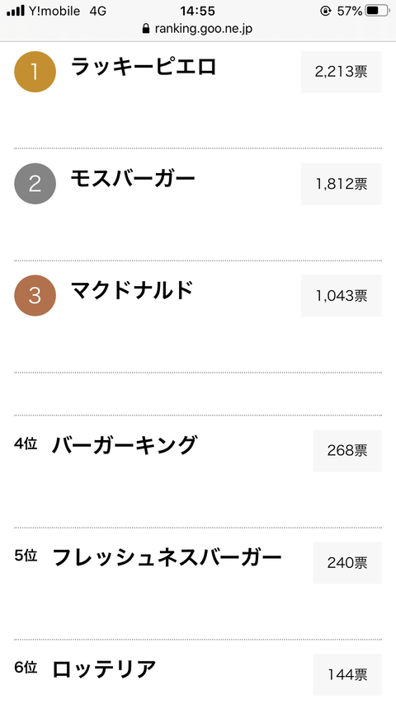Tap the 240票 vote count box
Screen dimensions: 396x704
coord(347,562)
